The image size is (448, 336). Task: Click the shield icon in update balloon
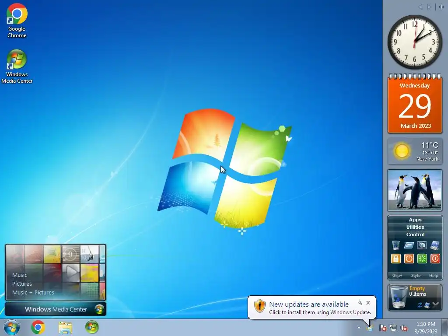260,306
